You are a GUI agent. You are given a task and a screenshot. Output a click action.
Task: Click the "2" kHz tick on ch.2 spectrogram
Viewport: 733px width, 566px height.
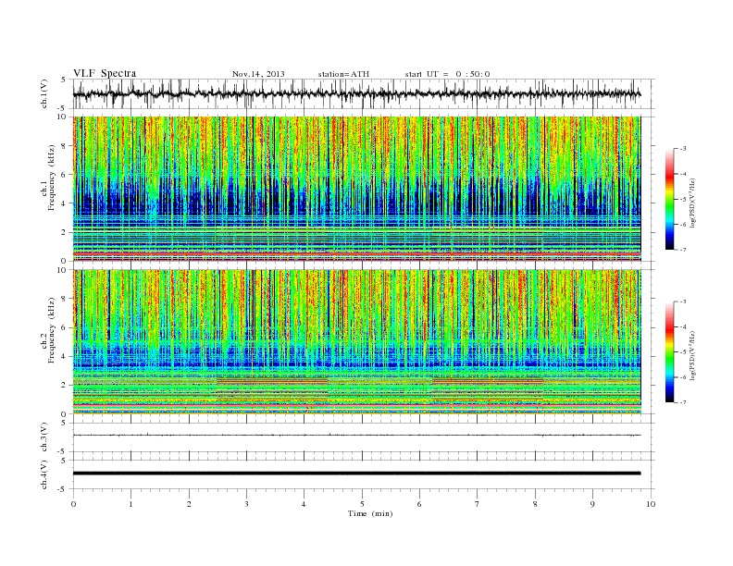[64, 386]
